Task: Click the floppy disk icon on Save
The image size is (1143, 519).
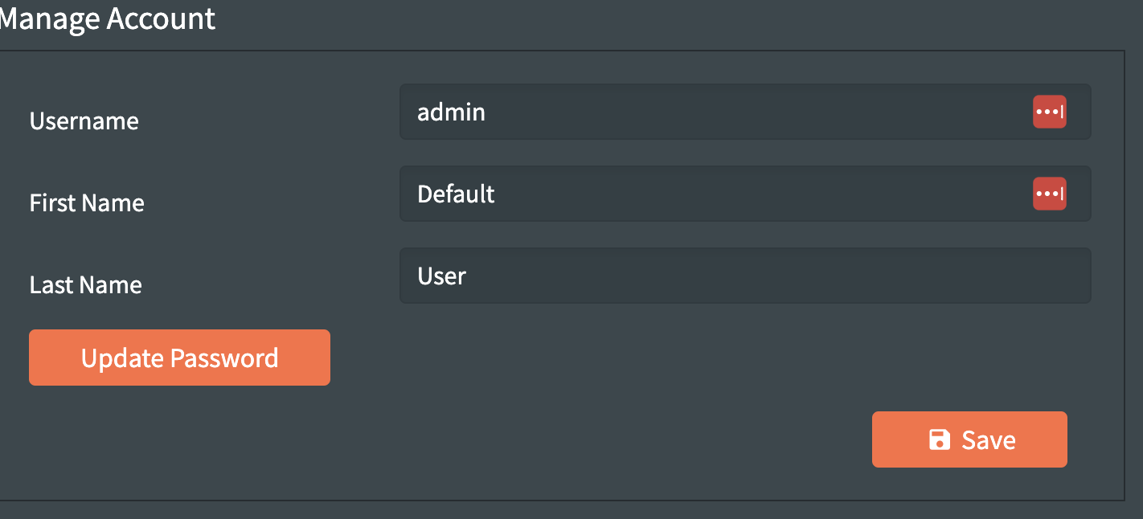Action: [939, 439]
